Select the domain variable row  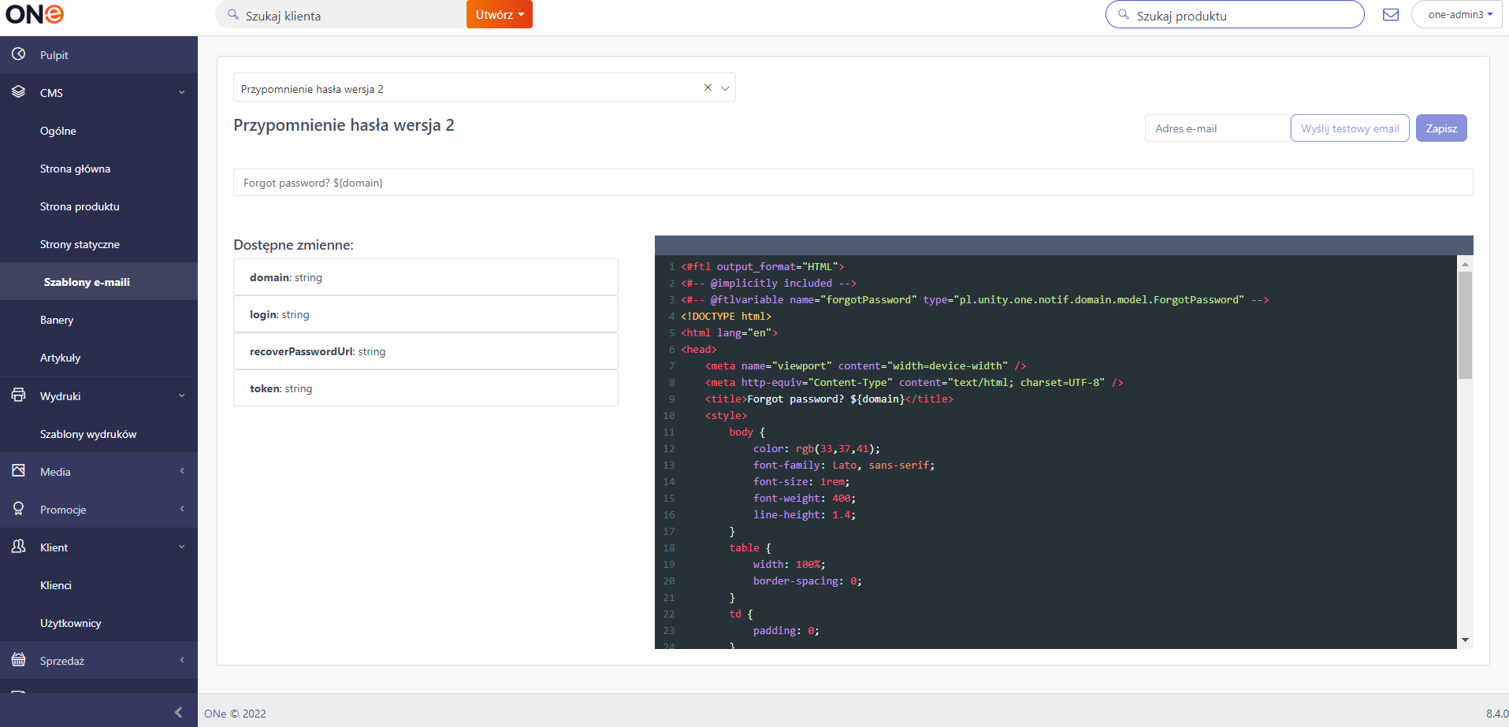point(426,277)
